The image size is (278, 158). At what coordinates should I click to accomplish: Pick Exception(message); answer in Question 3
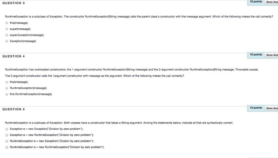(7, 41)
